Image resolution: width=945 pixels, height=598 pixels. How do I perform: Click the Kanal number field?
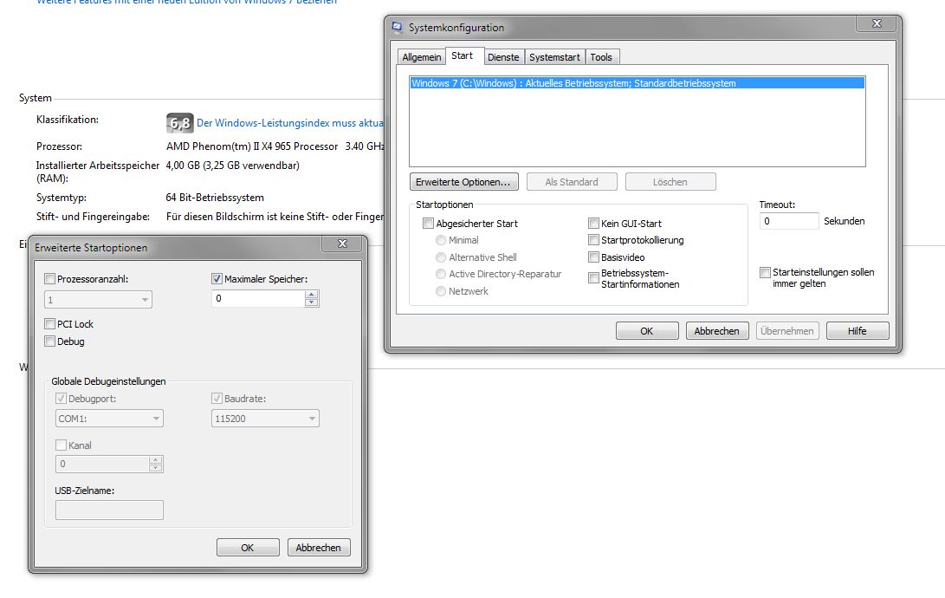[x=102, y=464]
